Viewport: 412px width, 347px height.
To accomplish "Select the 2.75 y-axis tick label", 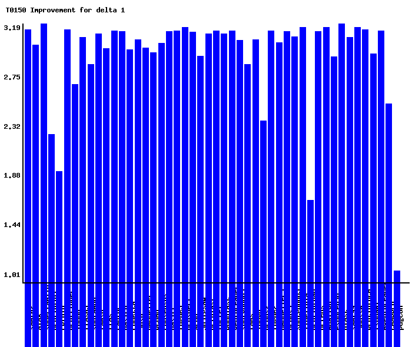I will point(12,77).
